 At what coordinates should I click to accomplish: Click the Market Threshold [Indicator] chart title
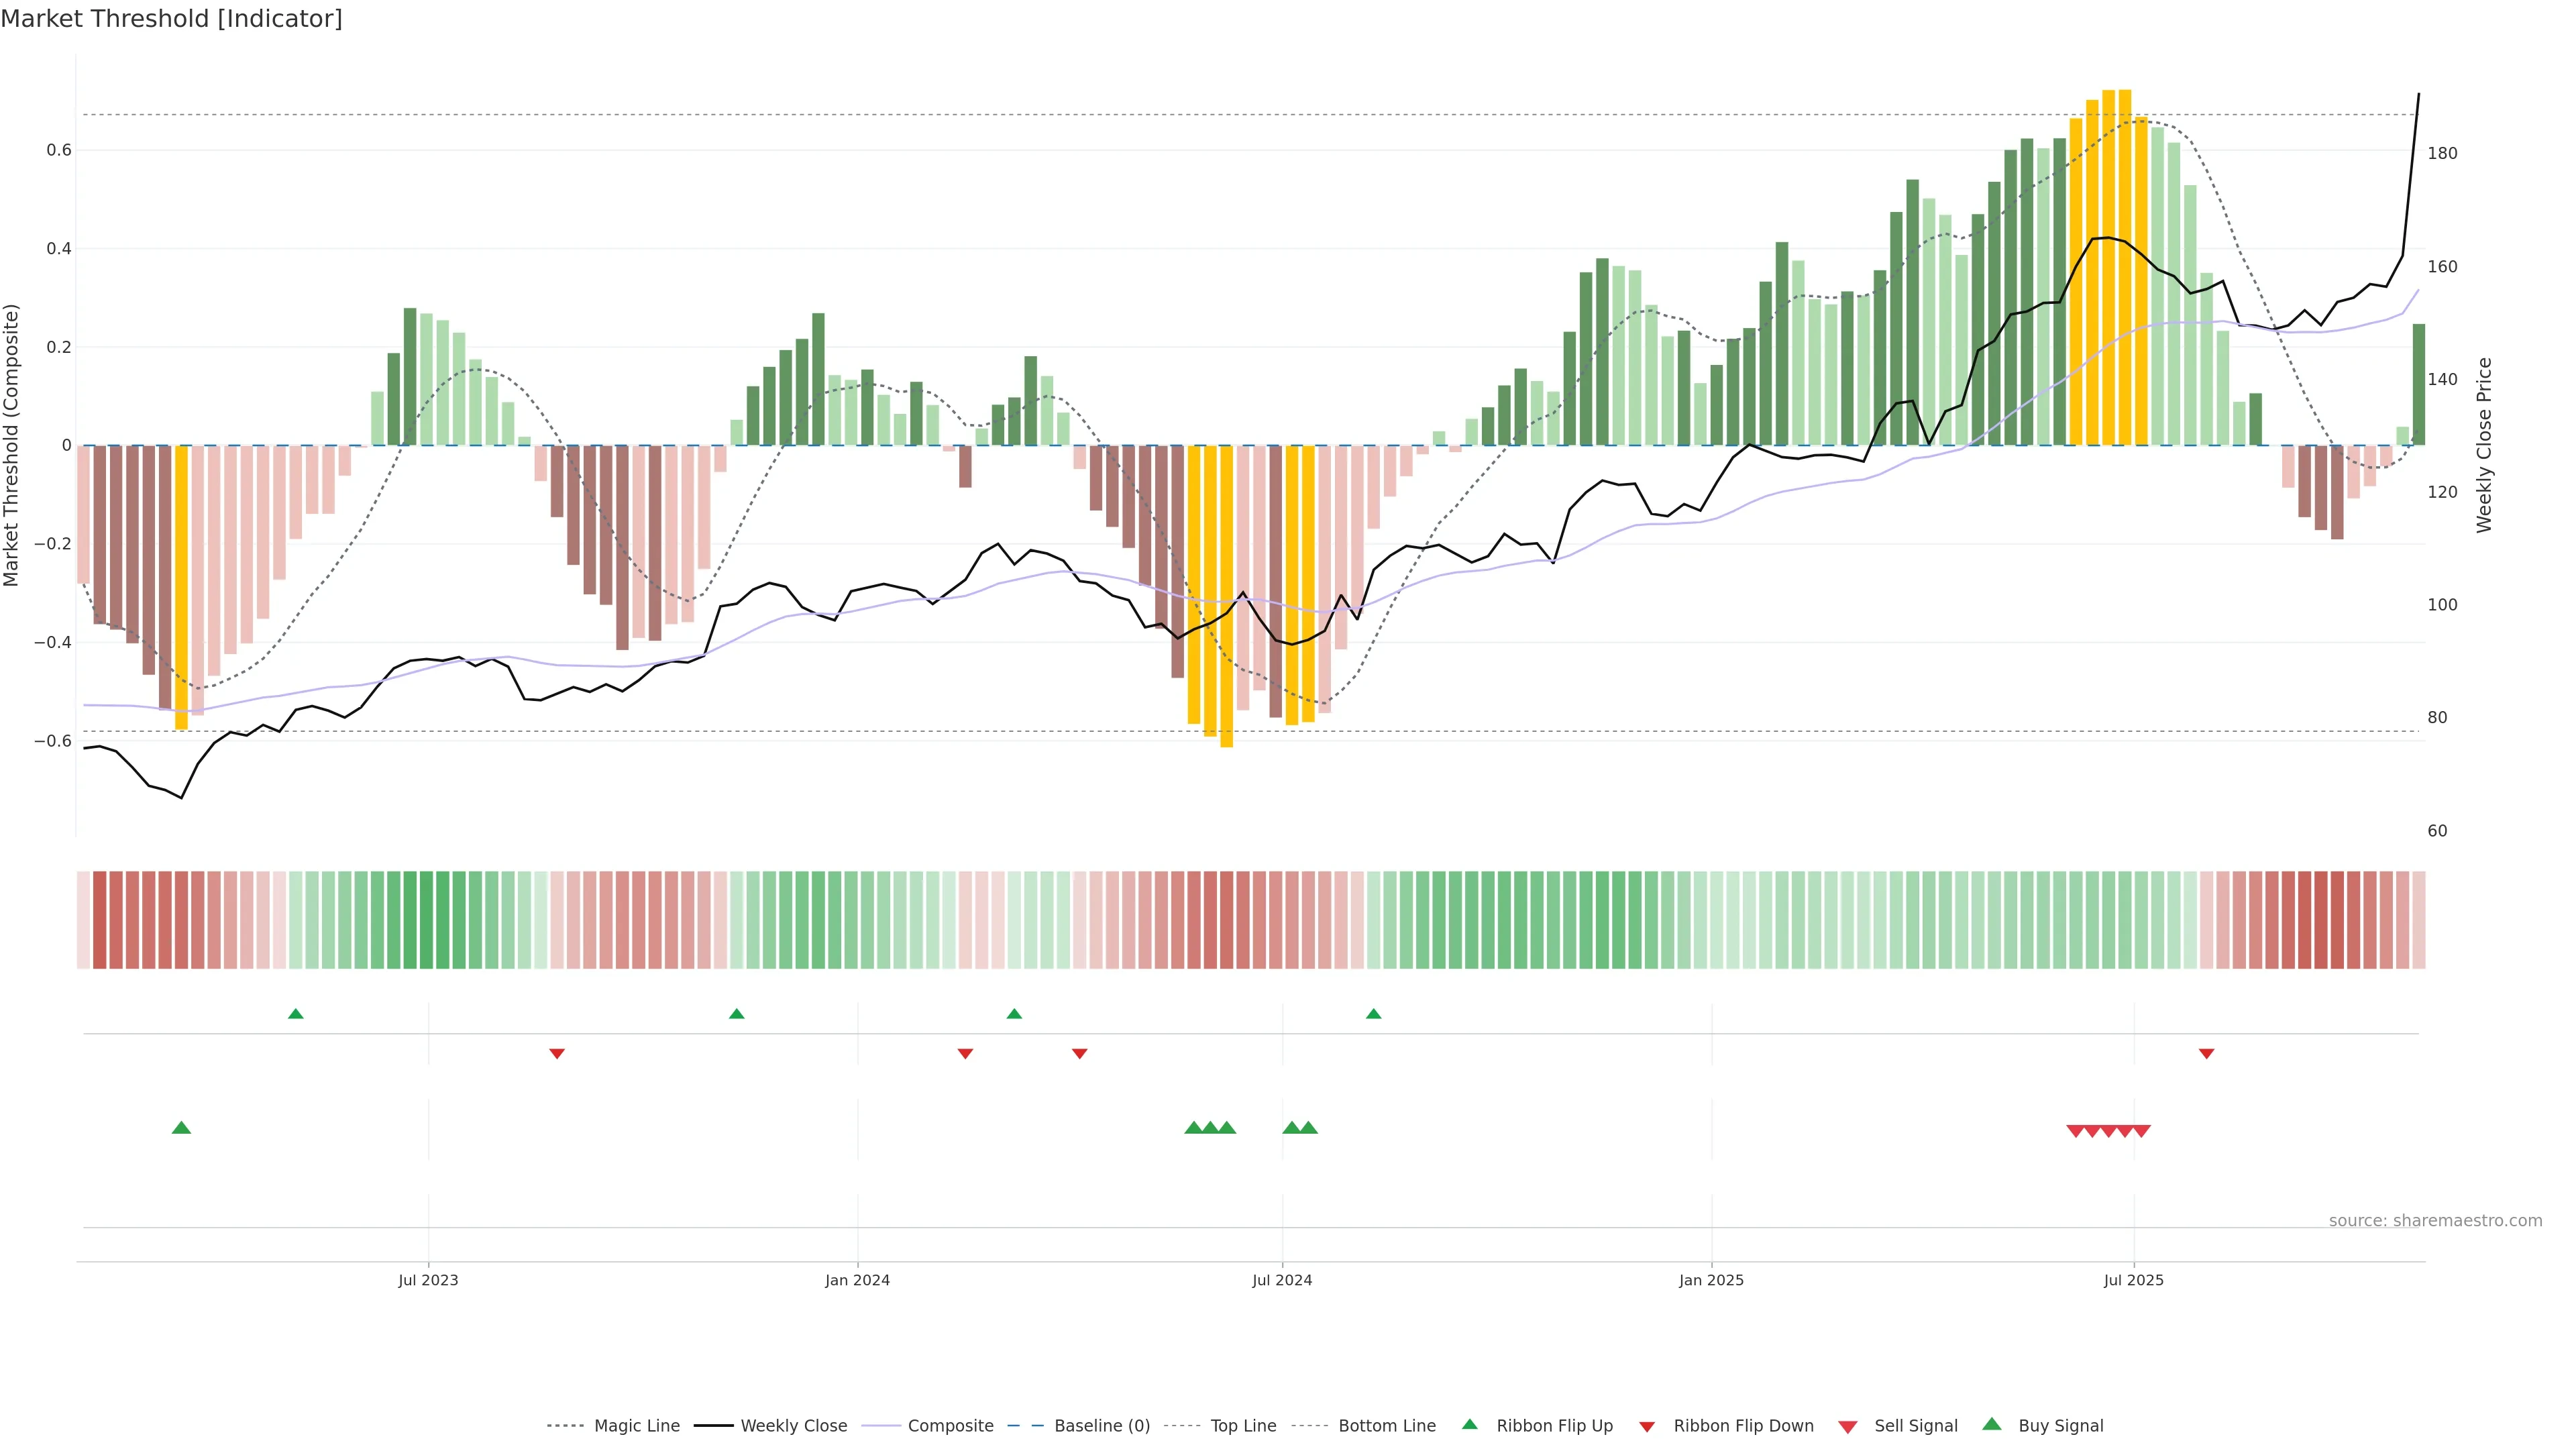[x=171, y=19]
